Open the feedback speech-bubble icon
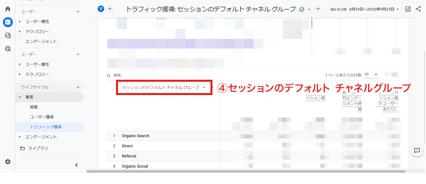The height and width of the screenshot is (184, 426). (417, 150)
